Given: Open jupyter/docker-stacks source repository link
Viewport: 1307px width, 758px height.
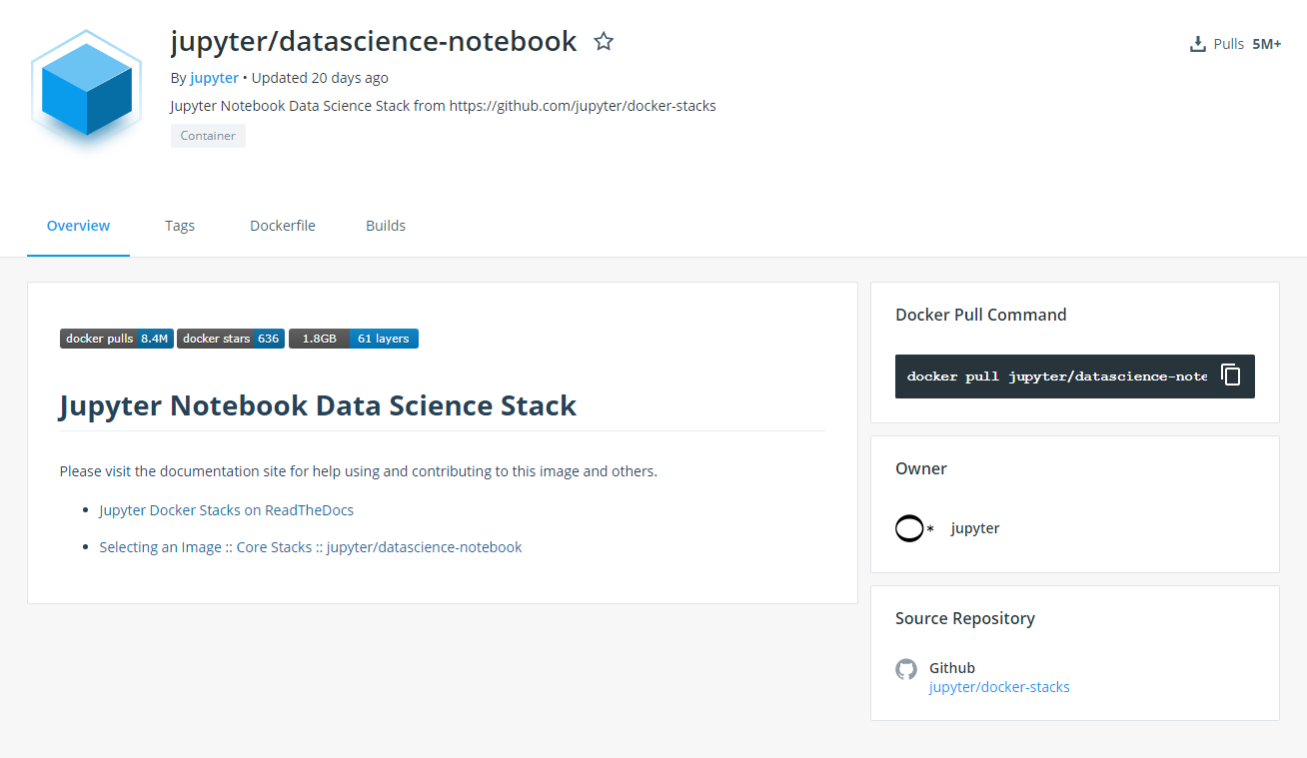Looking at the screenshot, I should coord(999,687).
